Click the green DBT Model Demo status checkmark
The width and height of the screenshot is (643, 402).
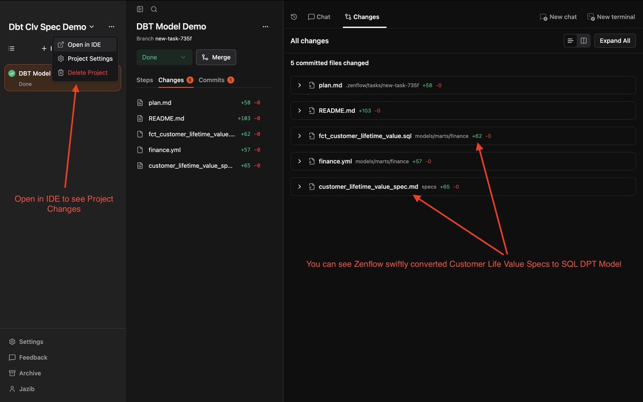13,73
